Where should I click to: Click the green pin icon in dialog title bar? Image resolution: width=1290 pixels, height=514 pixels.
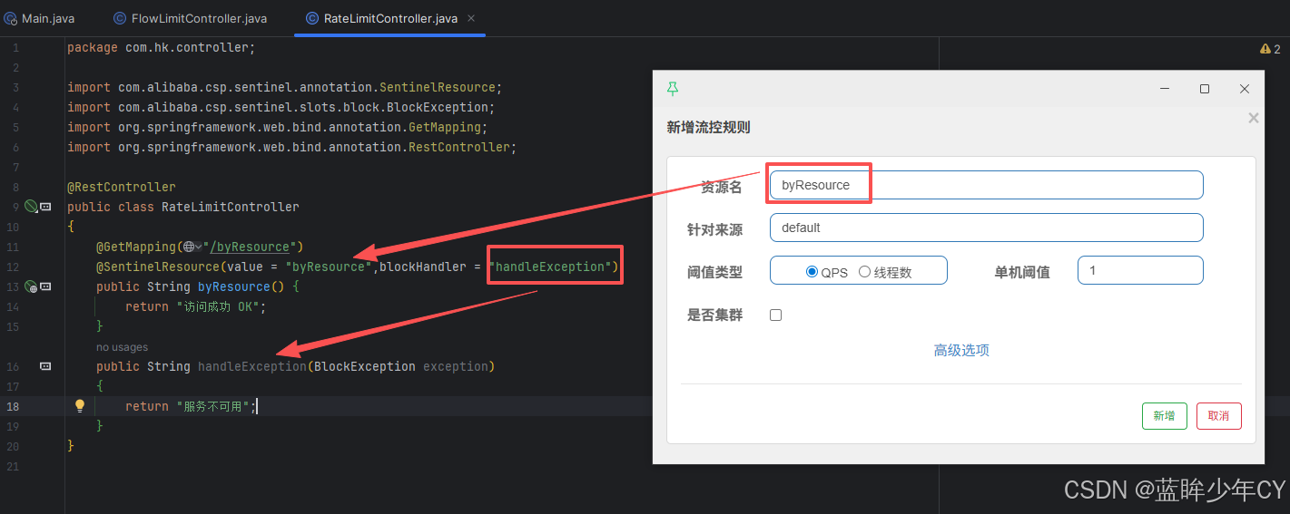[673, 89]
